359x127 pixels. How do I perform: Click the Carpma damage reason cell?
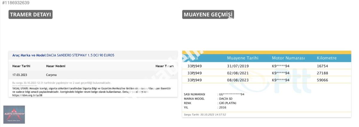[51, 75]
